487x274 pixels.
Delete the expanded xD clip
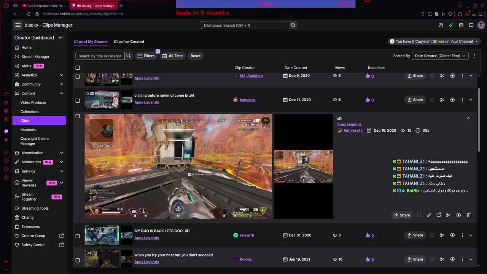point(469,215)
